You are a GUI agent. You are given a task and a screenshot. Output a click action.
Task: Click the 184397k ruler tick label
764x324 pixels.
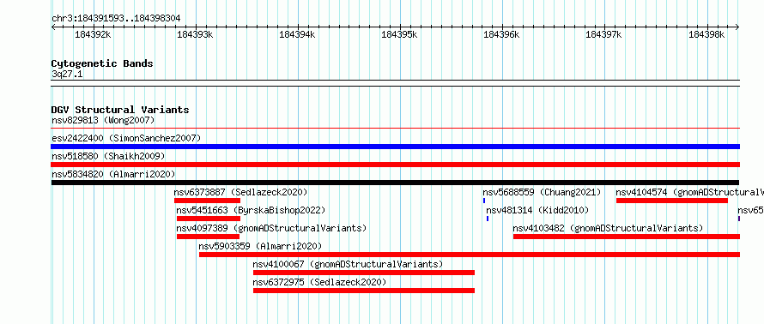point(603,35)
